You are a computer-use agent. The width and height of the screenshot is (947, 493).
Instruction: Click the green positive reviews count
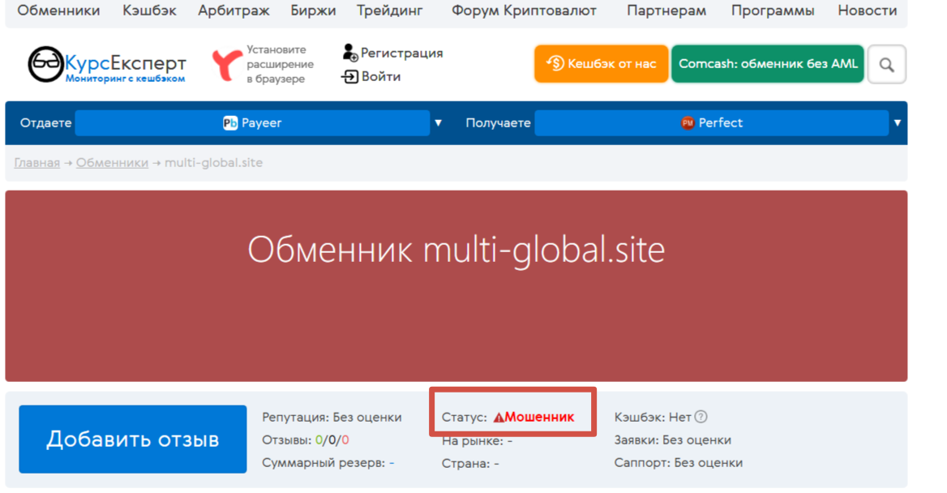[319, 439]
